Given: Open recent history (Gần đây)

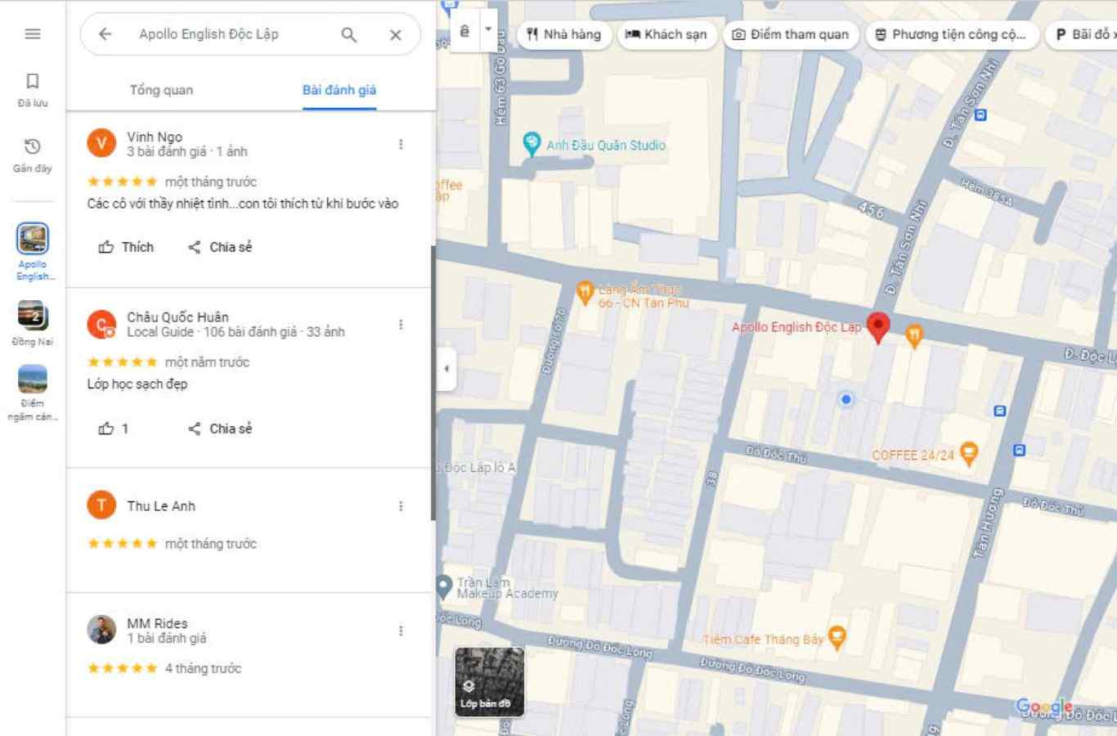Looking at the screenshot, I should (x=33, y=155).
